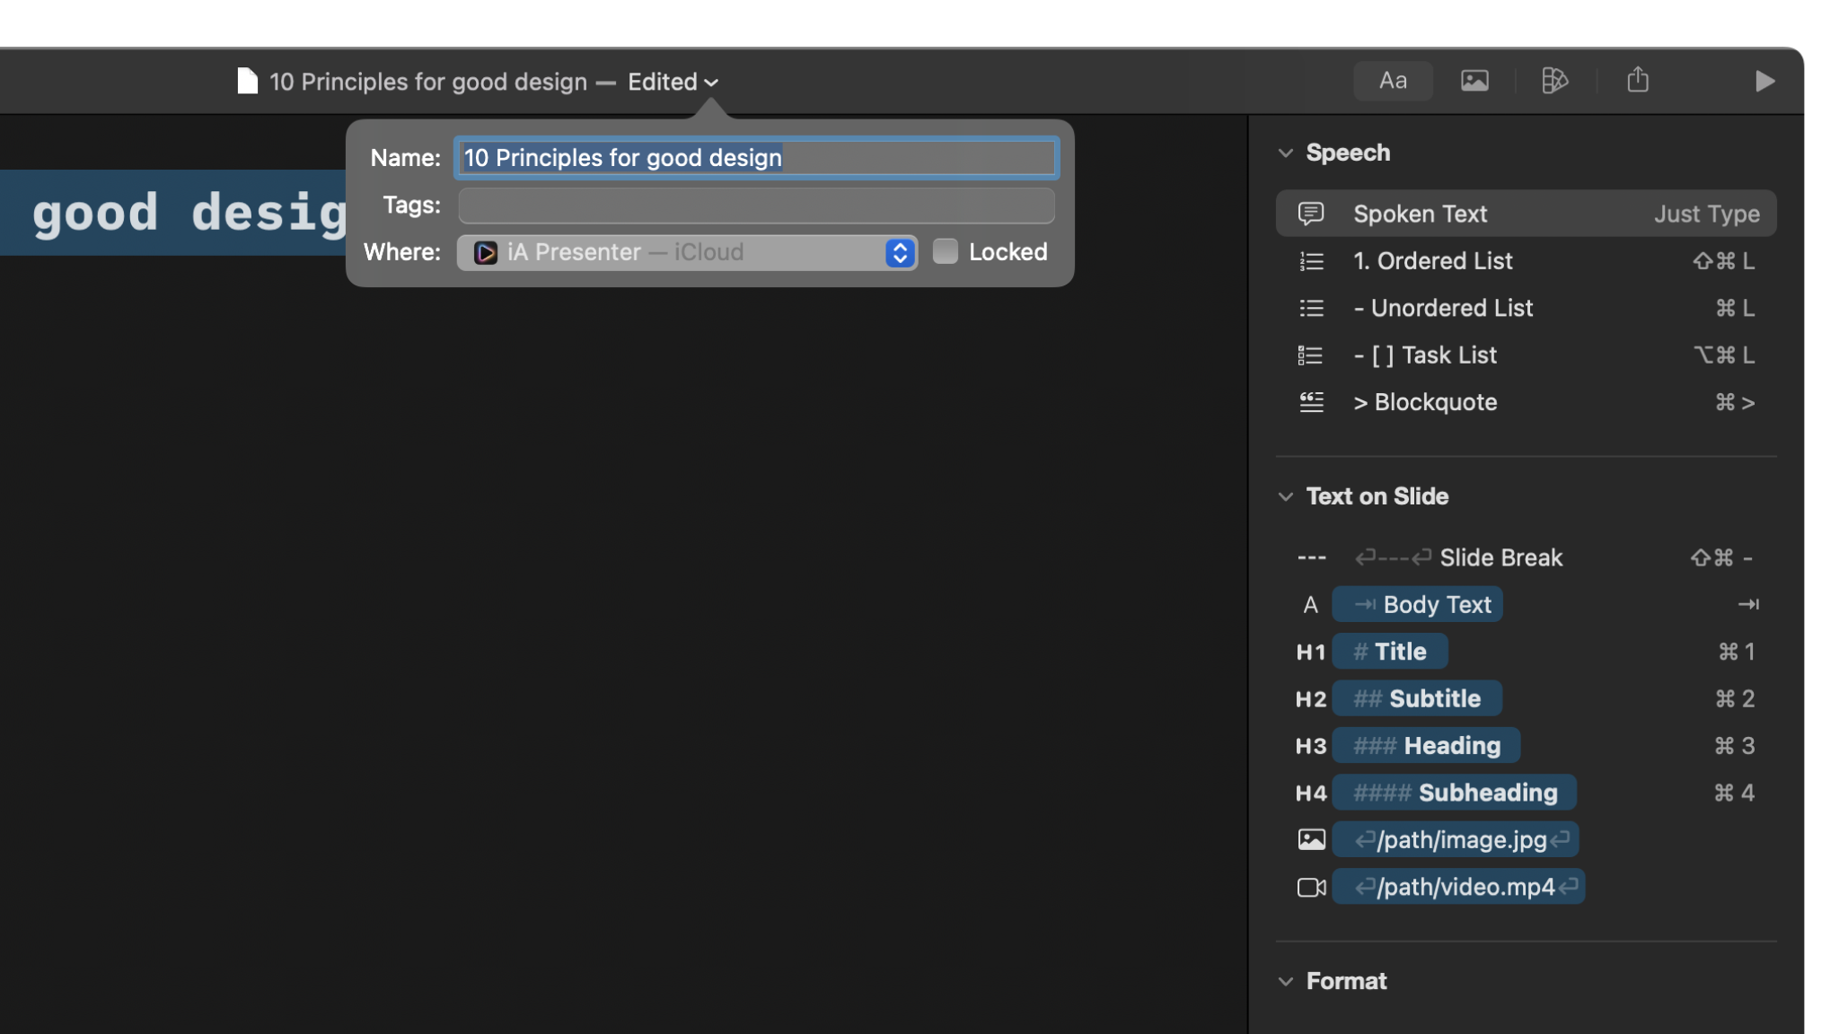Click the video camera icon beside /path/video.mp4
Image resolution: width=1839 pixels, height=1034 pixels.
coord(1310,887)
